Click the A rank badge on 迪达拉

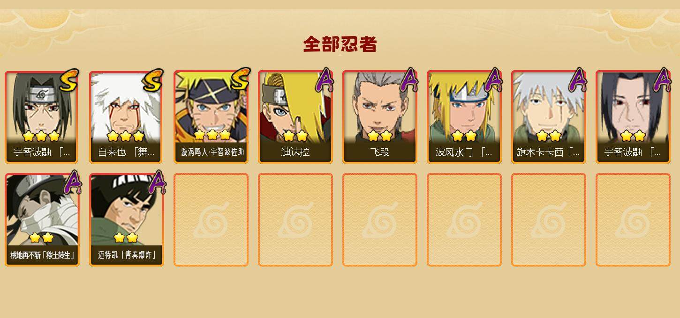[x=325, y=80]
